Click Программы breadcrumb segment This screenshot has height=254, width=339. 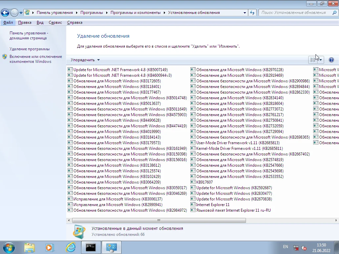pos(92,13)
